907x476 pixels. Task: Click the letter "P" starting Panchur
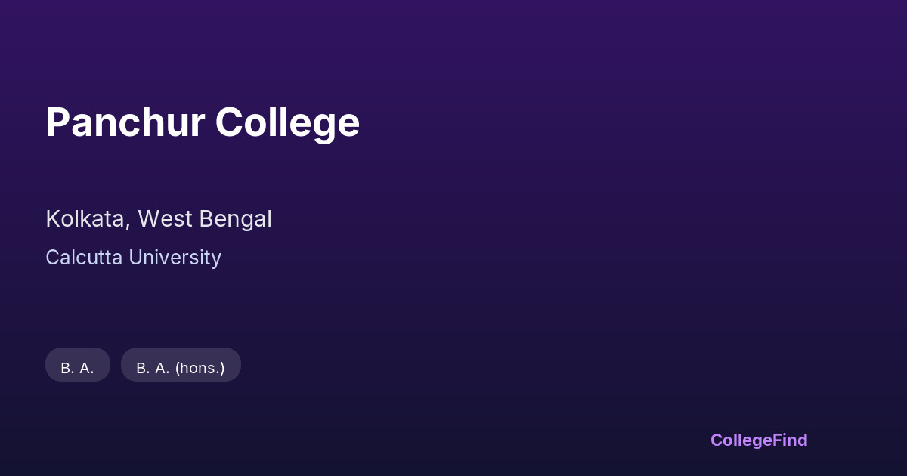point(58,122)
